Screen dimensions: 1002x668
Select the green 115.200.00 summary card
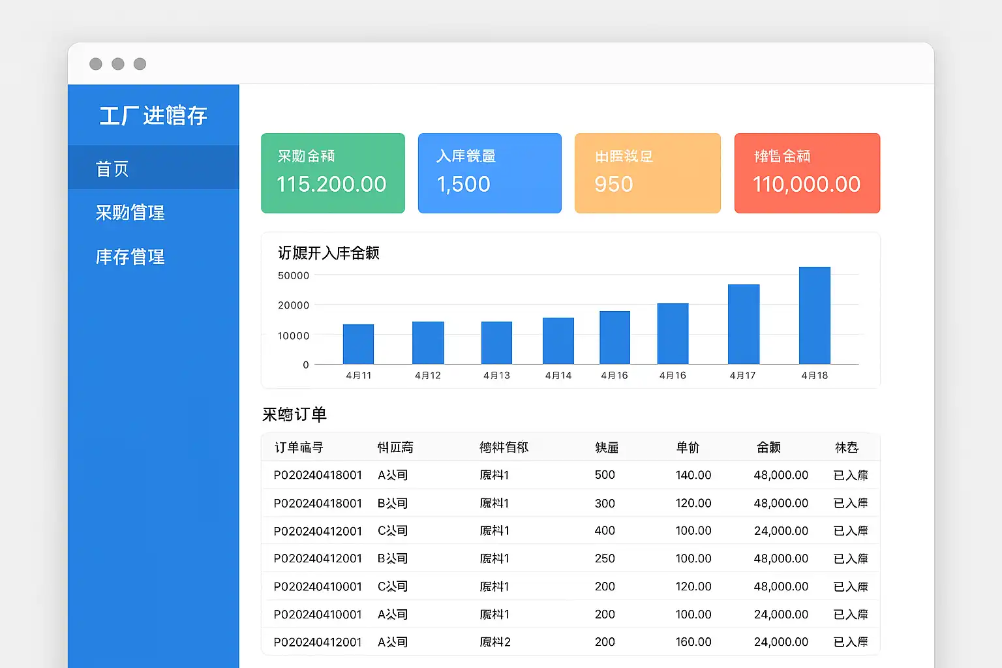click(x=333, y=173)
